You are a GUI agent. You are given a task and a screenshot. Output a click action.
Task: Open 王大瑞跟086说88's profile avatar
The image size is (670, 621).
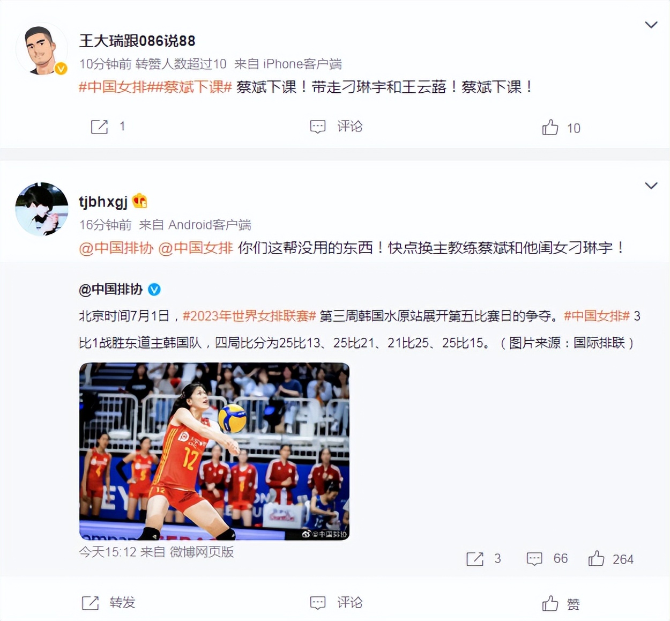coord(42,49)
